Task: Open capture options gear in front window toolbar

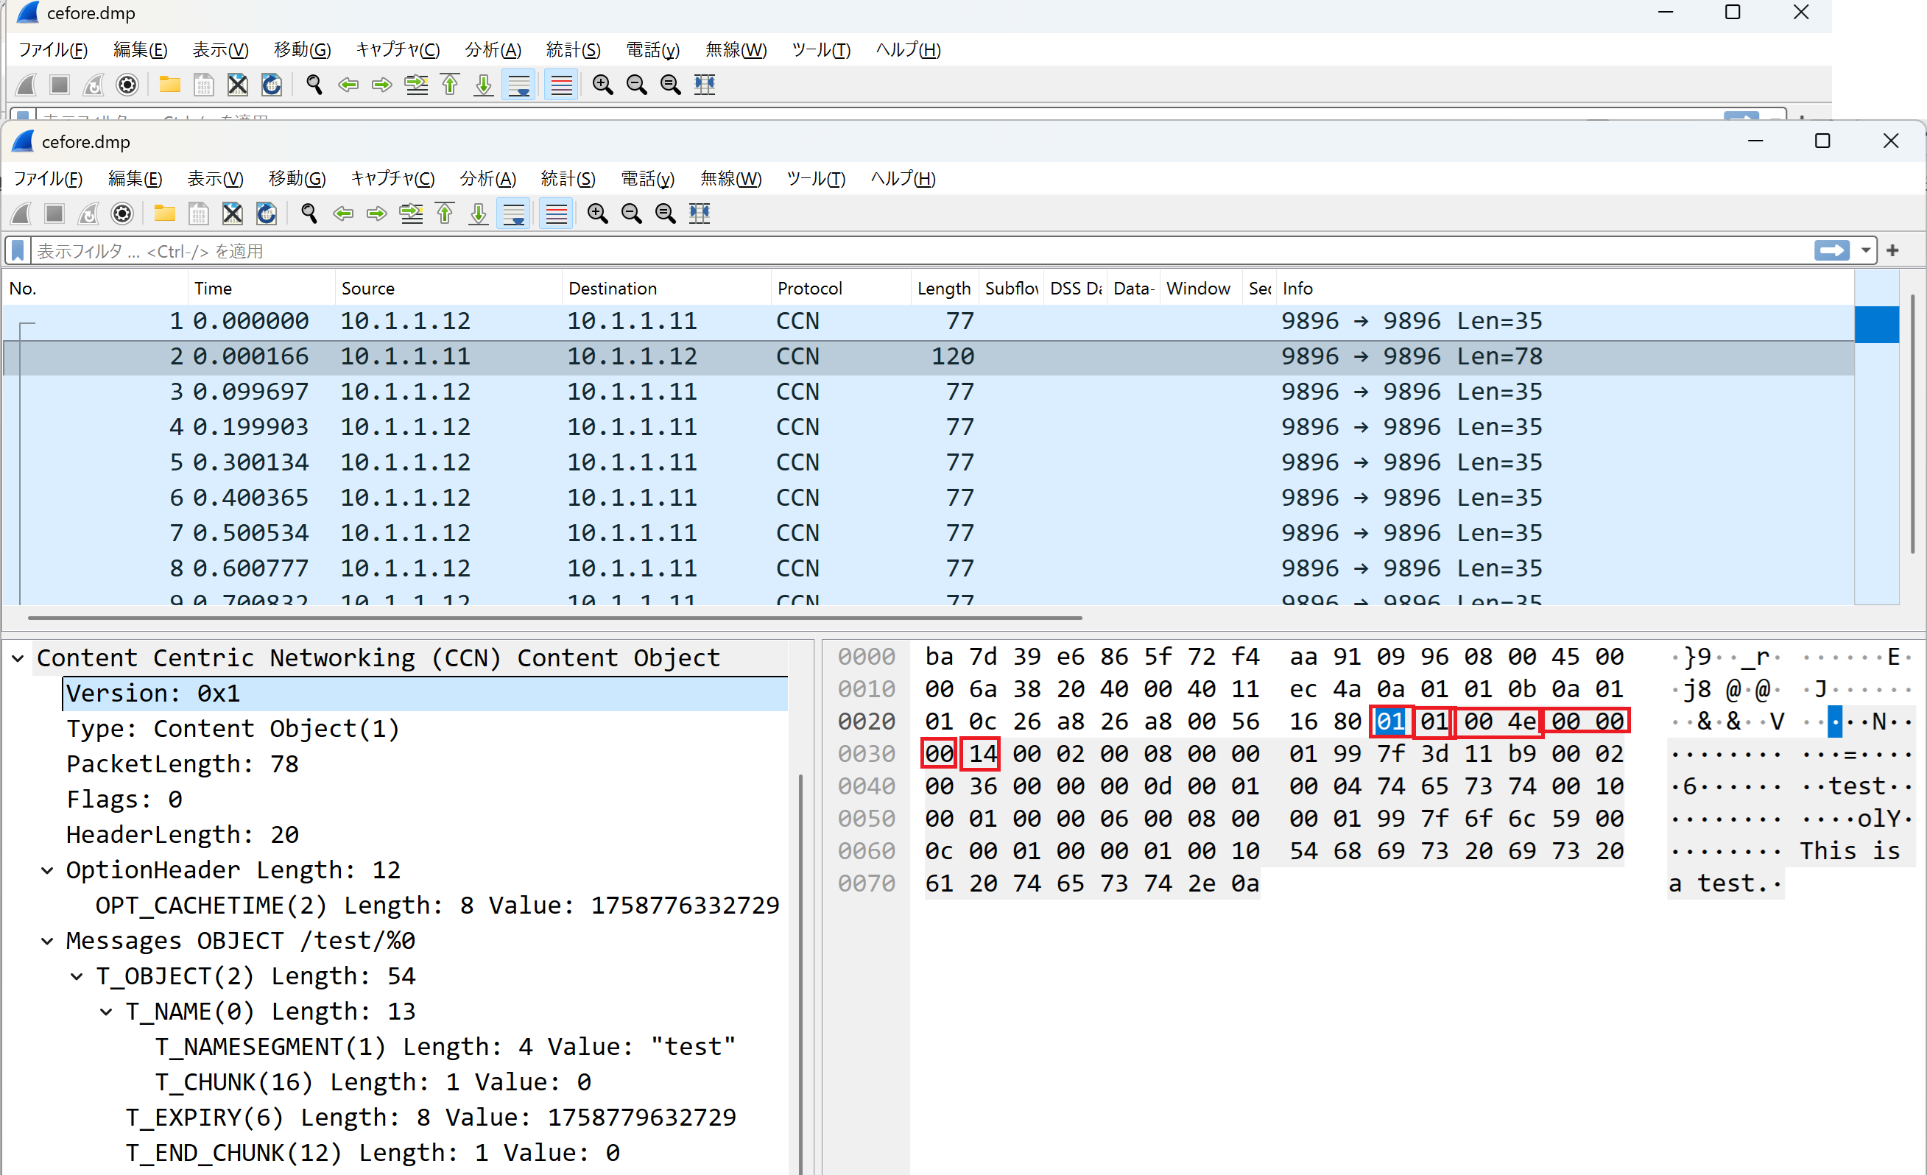Action: tap(122, 214)
